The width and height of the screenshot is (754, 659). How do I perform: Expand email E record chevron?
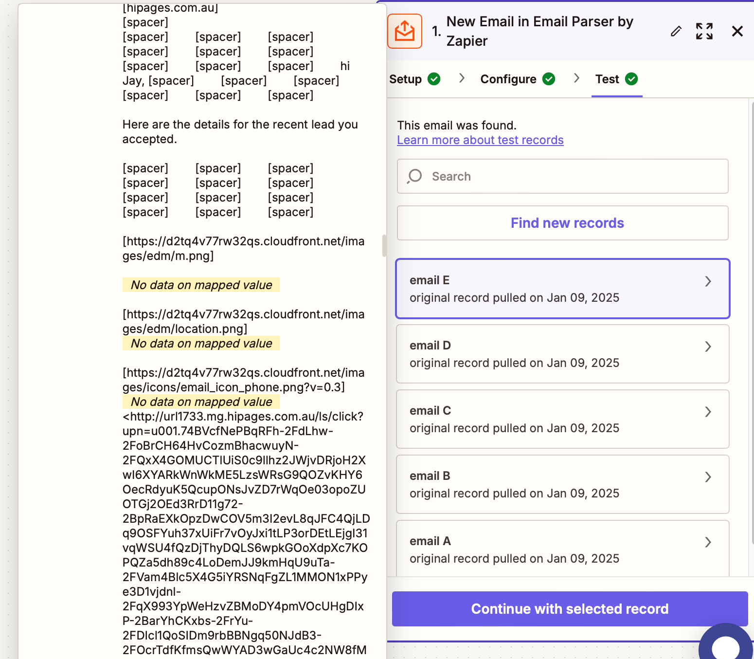click(708, 281)
